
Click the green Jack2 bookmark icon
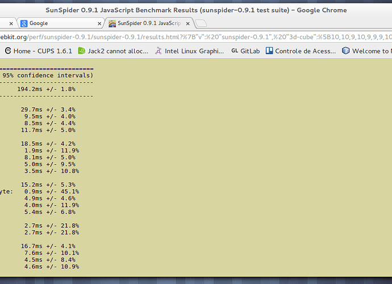[x=82, y=51]
